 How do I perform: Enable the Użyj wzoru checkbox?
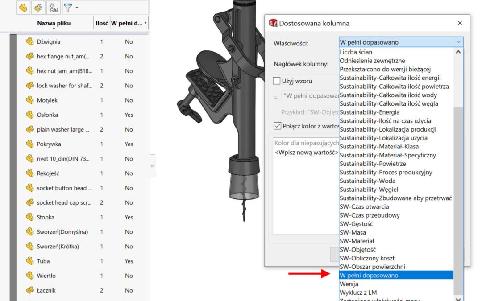coord(277,81)
